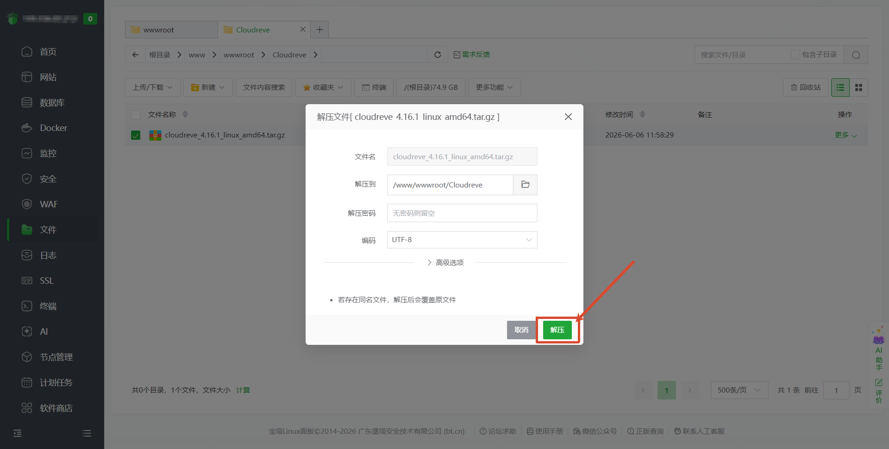Click the 解压密码 password field
889x449 pixels.
pyautogui.click(x=462, y=213)
